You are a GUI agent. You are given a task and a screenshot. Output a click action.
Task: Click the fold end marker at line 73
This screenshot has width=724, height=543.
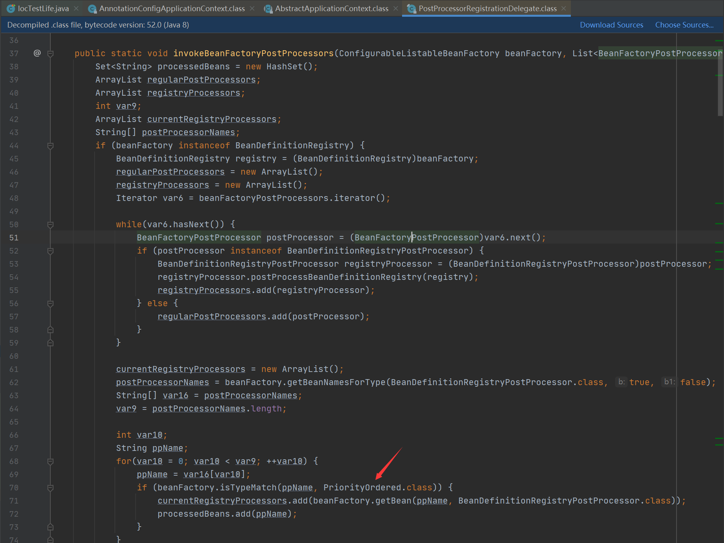click(x=50, y=527)
